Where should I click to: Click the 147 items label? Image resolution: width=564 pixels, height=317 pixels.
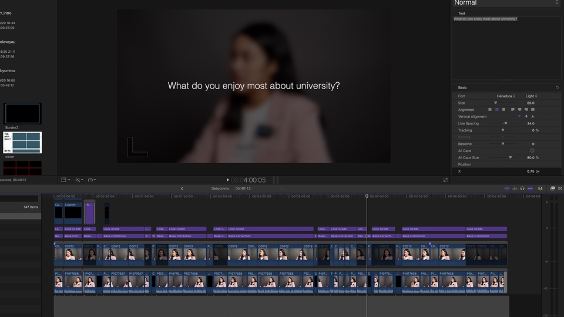pos(31,207)
